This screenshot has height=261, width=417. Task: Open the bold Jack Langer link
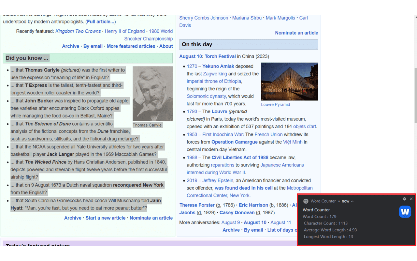61,154
